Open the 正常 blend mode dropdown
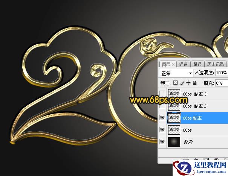The height and width of the screenshot is (176, 228). [176, 73]
